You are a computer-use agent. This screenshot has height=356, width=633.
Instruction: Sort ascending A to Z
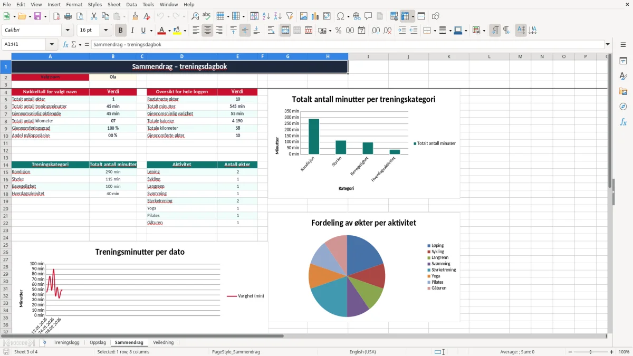pos(266,16)
